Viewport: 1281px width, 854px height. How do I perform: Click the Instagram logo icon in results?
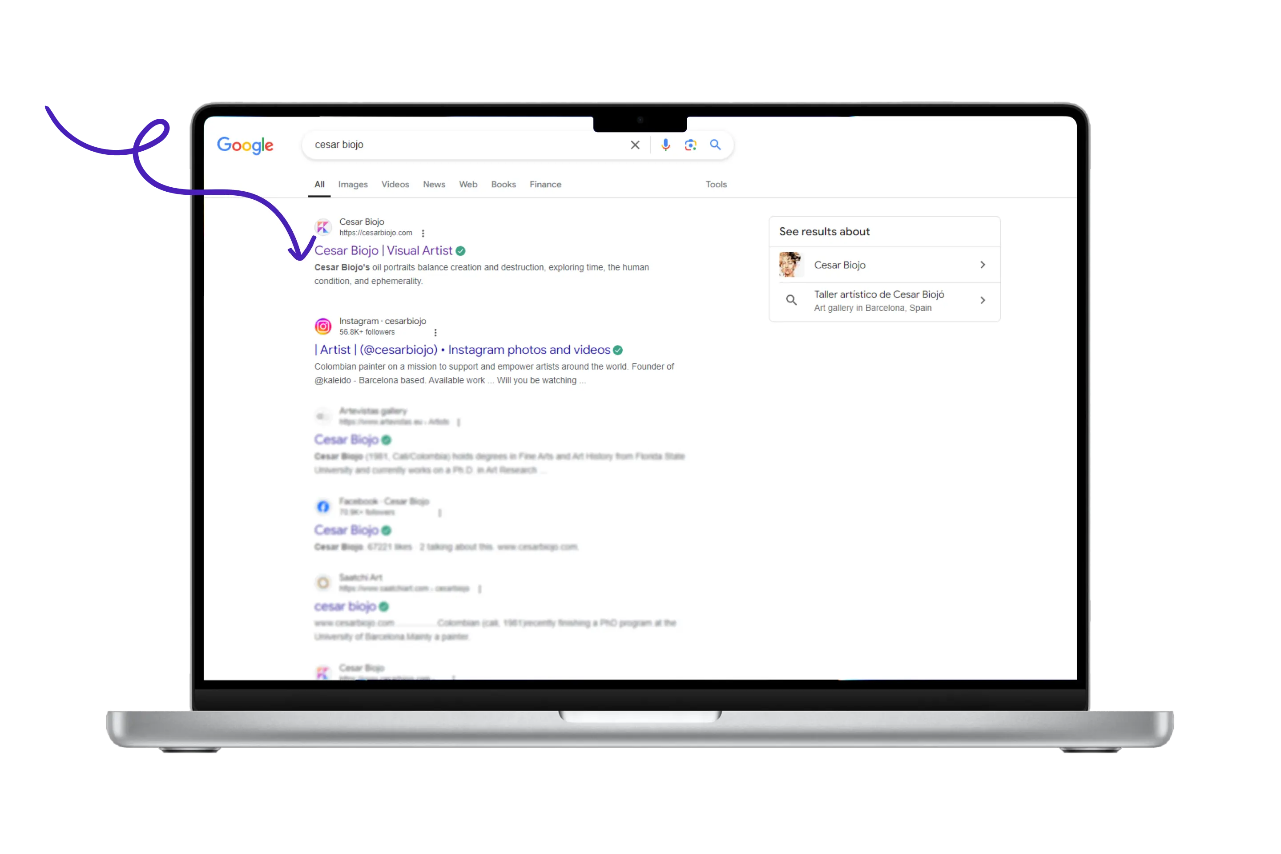323,325
